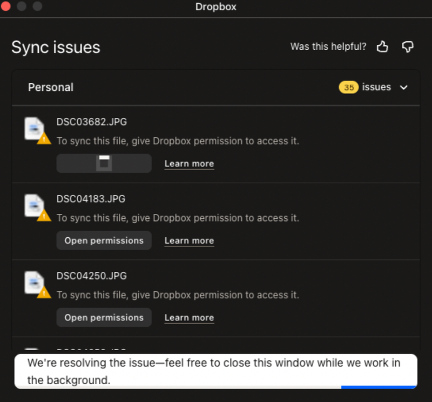The image size is (432, 402).
Task: Click the 'We're resolving the issue' notification
Action: 215,370
